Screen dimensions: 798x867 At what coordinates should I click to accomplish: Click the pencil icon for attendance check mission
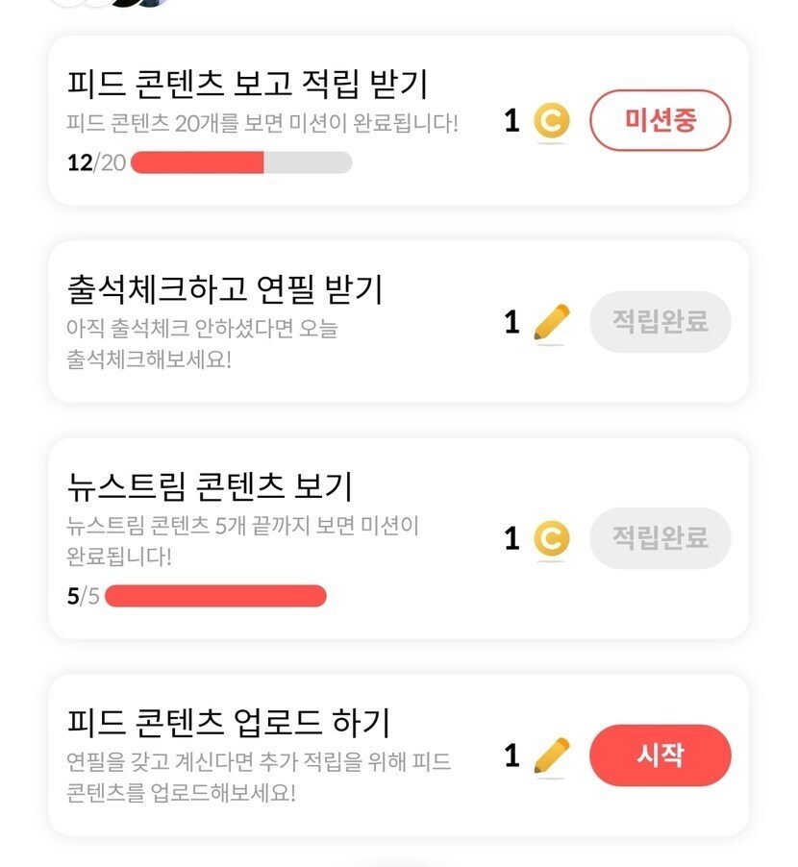[x=551, y=323]
